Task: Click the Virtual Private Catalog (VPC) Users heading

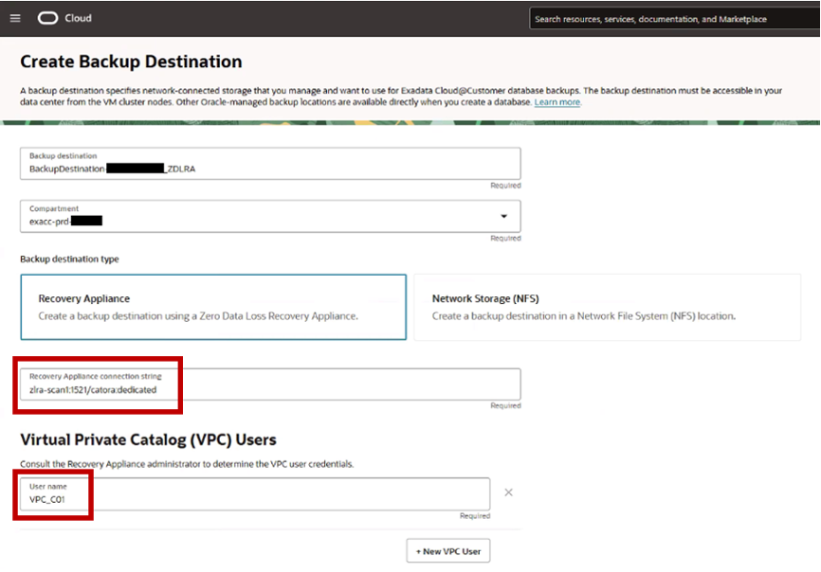Action: (x=148, y=439)
